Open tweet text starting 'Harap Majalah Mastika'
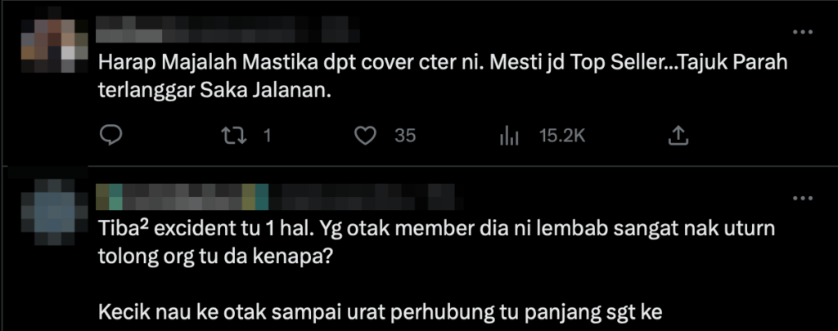The image size is (838, 331). point(443,76)
